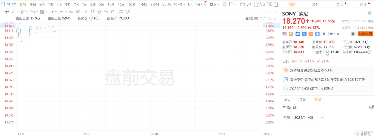Select the 1小时 timeframe
The image size is (375, 138).
tap(143, 4)
